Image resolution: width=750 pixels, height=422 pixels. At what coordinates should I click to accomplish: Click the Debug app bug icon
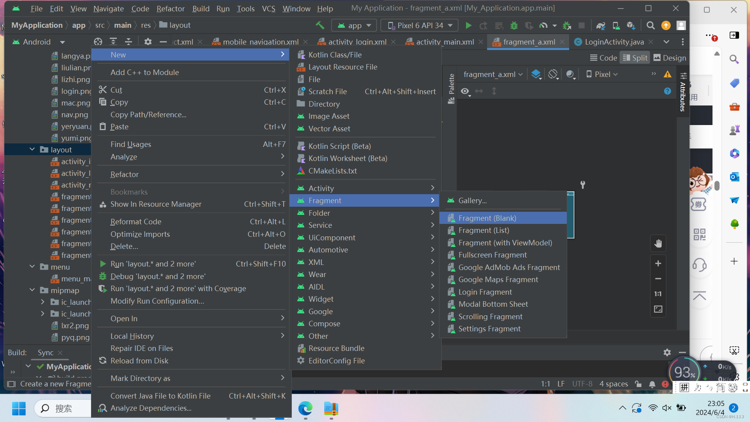coord(514,25)
